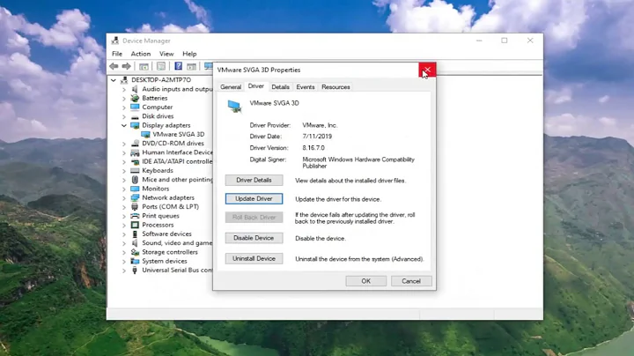Expand the Keyboards category arrow

tap(124, 171)
